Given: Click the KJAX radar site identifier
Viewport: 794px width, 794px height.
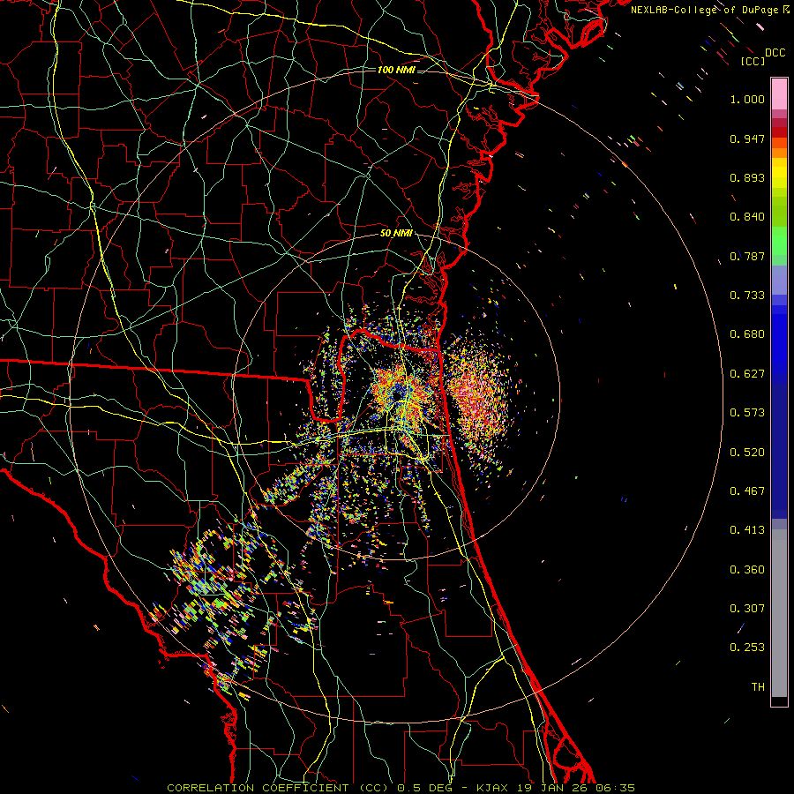Looking at the screenshot, I should 494,788.
